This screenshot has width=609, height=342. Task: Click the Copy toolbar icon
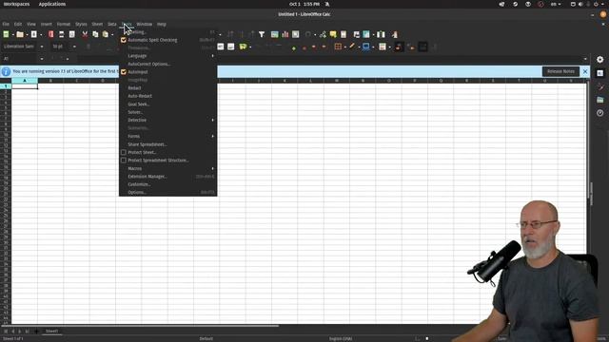tap(95, 34)
